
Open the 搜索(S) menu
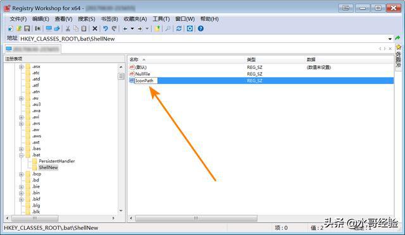(x=87, y=19)
